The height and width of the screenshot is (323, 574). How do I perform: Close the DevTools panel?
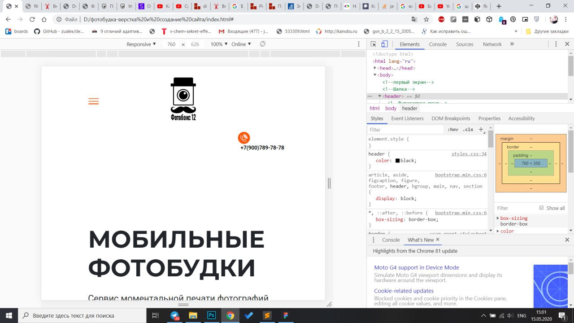(567, 44)
